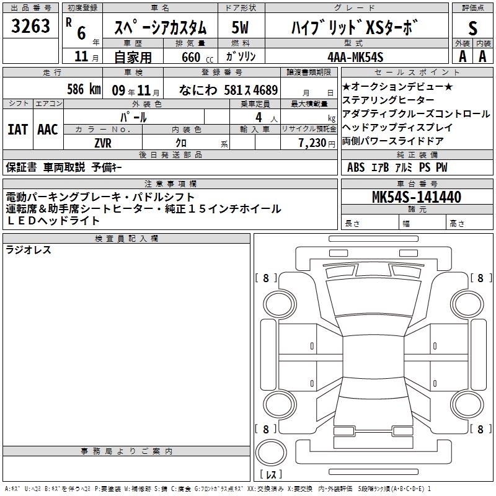The width and height of the screenshot is (496, 496).
Task: Select "アルミ" in genuine equipment
Action: click(404, 167)
